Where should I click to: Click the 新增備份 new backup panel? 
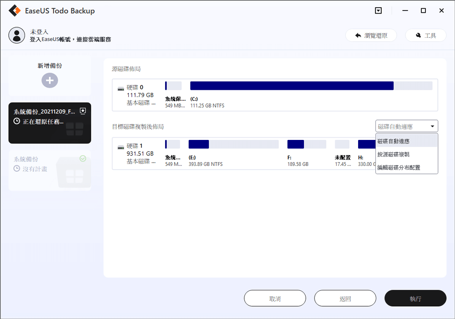coord(50,76)
